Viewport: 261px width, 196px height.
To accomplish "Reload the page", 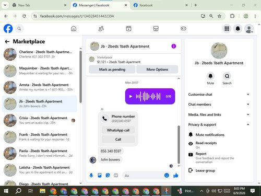I will pyautogui.click(x=24, y=16).
